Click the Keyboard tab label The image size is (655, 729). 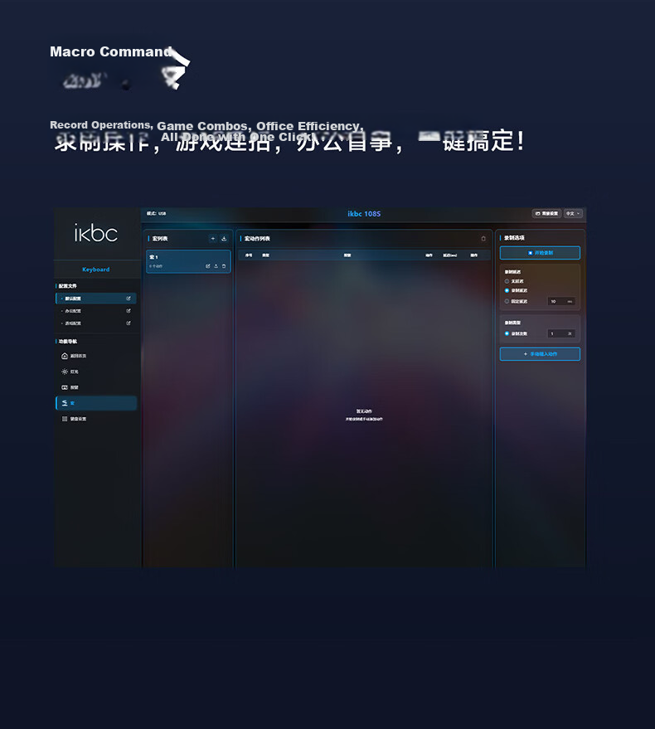(96, 270)
